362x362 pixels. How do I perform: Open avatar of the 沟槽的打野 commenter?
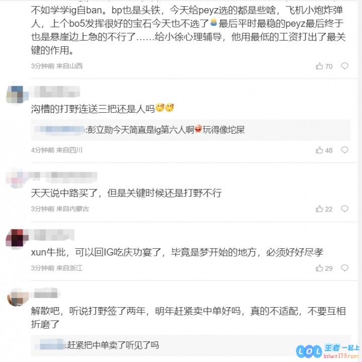tap(17, 94)
